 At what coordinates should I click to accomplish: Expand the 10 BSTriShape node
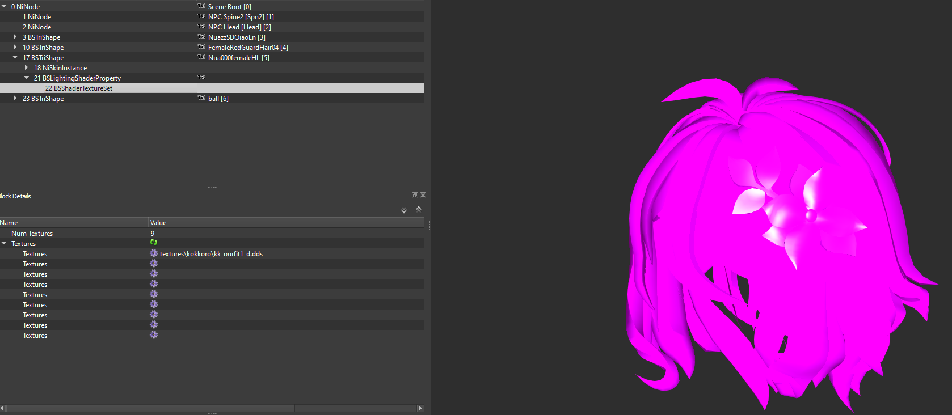point(15,47)
